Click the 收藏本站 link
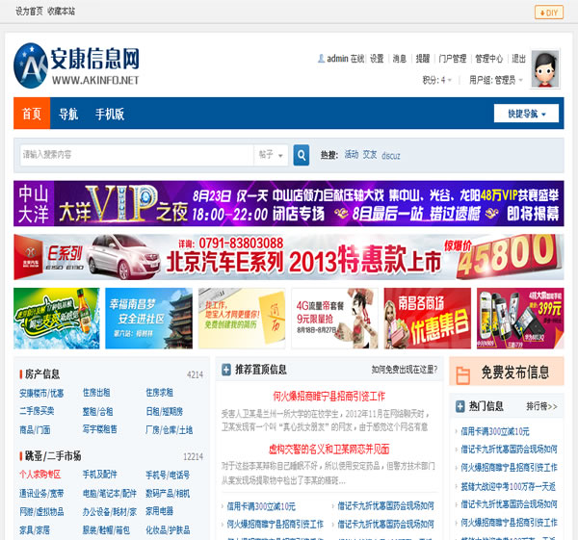 pos(62,12)
